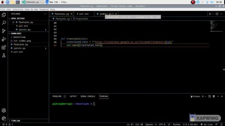Click errors and warnings status indicator

8,125
